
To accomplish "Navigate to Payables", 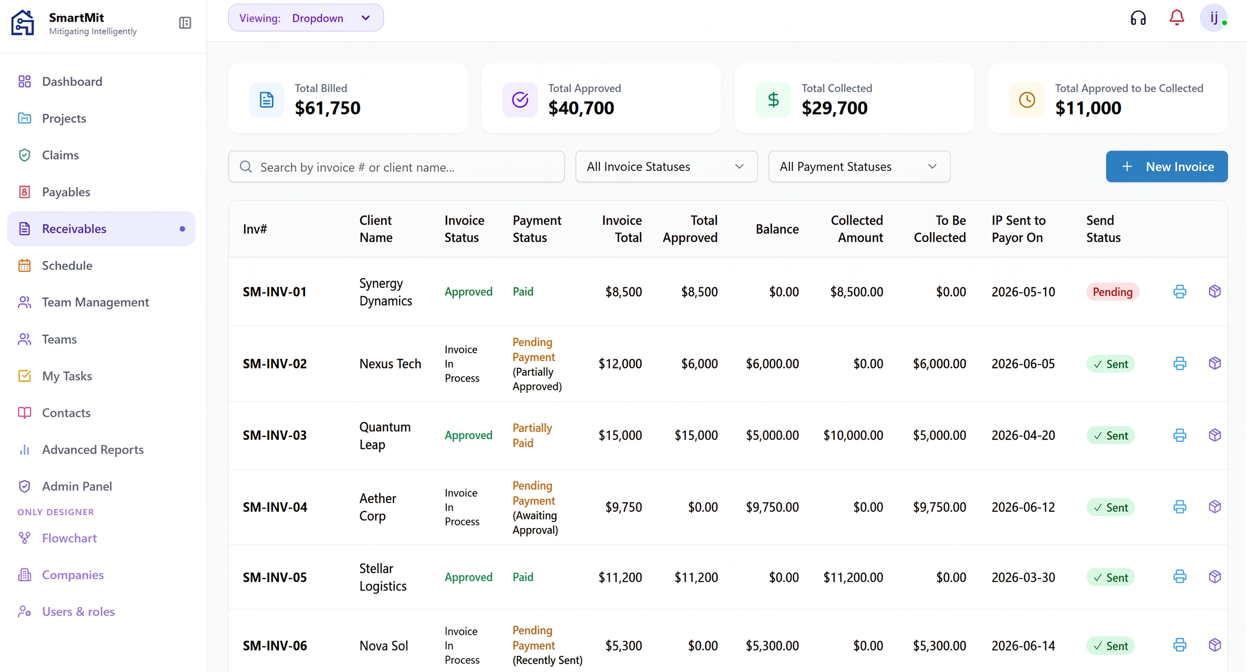I will (101, 192).
